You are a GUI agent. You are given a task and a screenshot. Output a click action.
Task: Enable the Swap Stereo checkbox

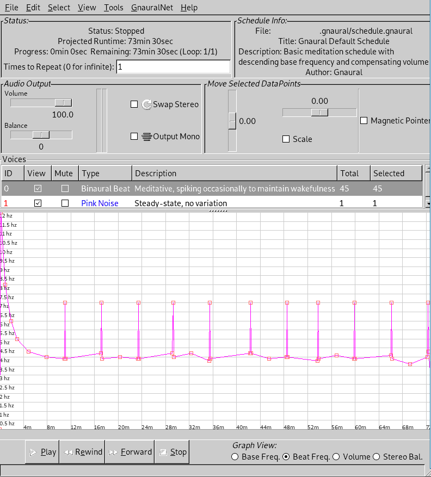tap(134, 104)
